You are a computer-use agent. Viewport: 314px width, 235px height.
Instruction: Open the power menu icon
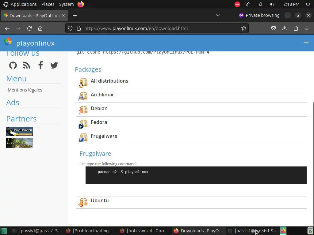pos(308,4)
